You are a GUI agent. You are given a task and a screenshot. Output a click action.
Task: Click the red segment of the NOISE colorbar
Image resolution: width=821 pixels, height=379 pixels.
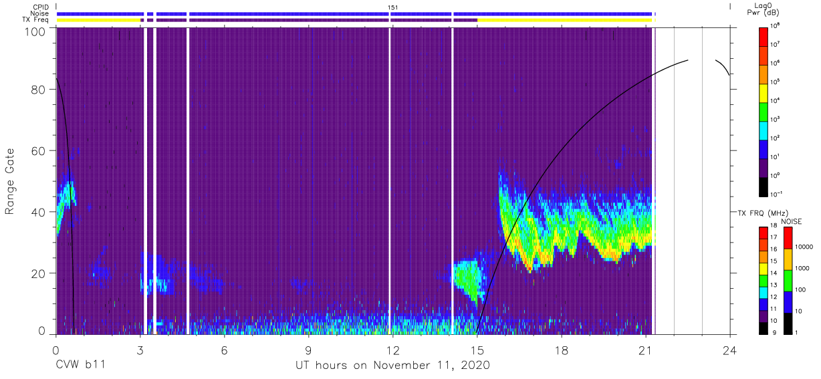tap(788, 238)
